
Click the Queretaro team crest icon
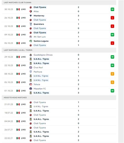pos(31,24)
